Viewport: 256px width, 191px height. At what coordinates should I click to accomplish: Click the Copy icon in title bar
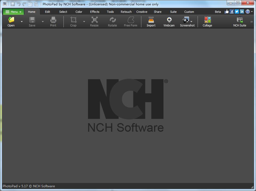(30, 4)
